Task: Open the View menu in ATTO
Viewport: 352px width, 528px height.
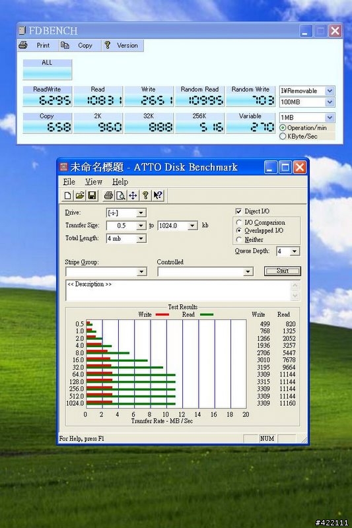Action: coord(93,182)
